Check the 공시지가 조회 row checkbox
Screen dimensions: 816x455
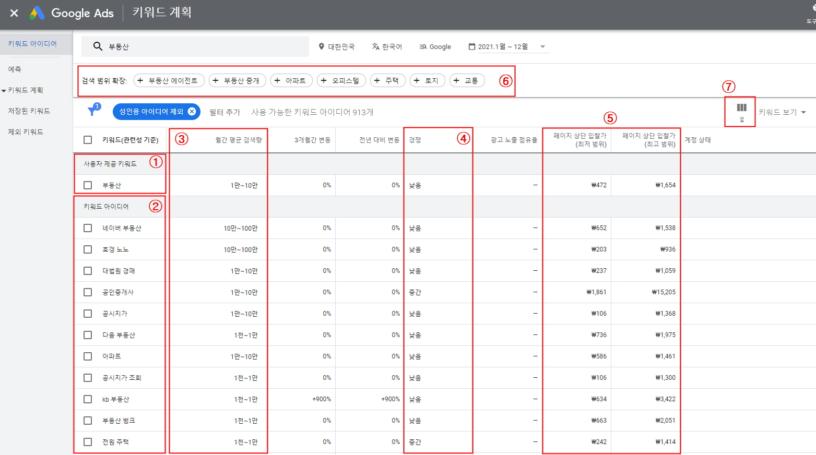(88, 378)
